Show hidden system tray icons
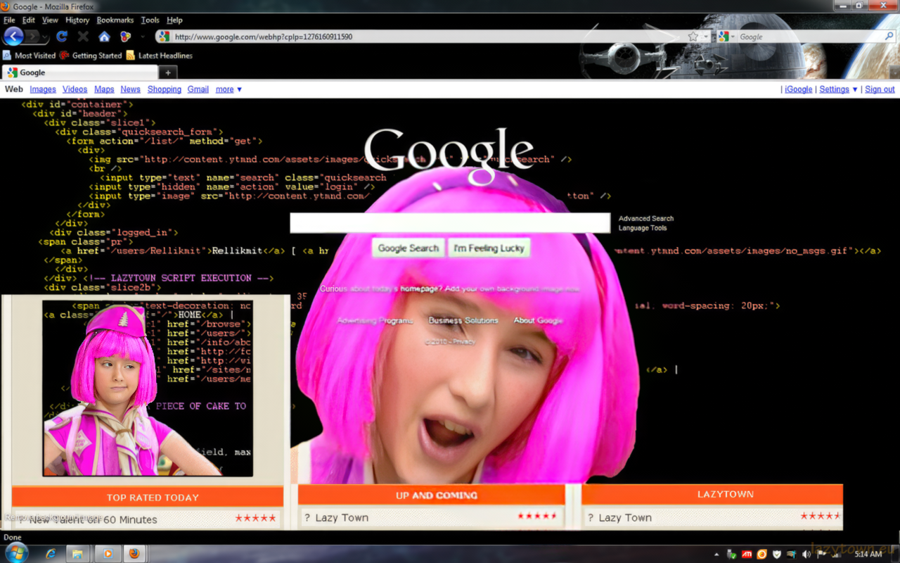The height and width of the screenshot is (563, 900). click(716, 554)
